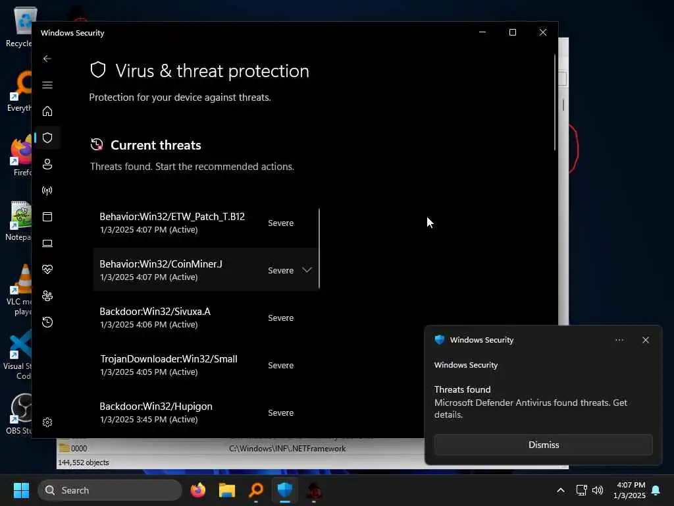This screenshot has width=674, height=506.
Task: Open clock showing 4:07 PM 1/3/2025
Action: (x=630, y=490)
